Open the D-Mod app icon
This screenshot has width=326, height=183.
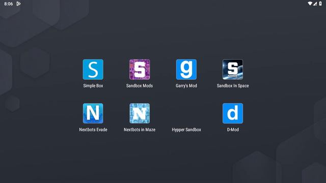click(x=233, y=113)
